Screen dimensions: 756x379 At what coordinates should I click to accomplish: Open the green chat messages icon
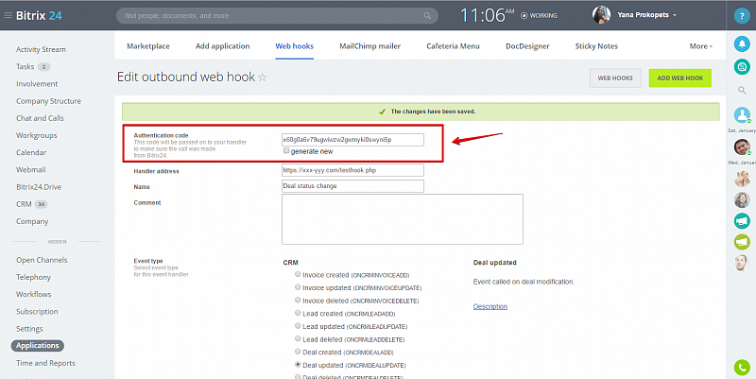click(742, 66)
